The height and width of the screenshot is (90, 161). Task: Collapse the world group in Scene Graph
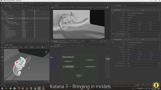click(x=4, y=13)
